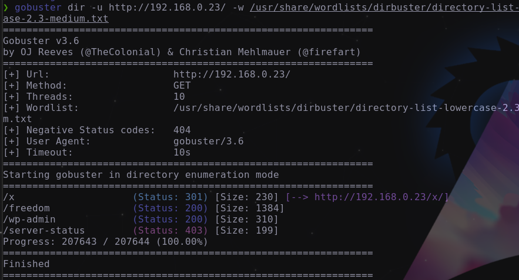The height and width of the screenshot is (280, 519).
Task: Click the negative status code '404'
Action: coord(182,130)
